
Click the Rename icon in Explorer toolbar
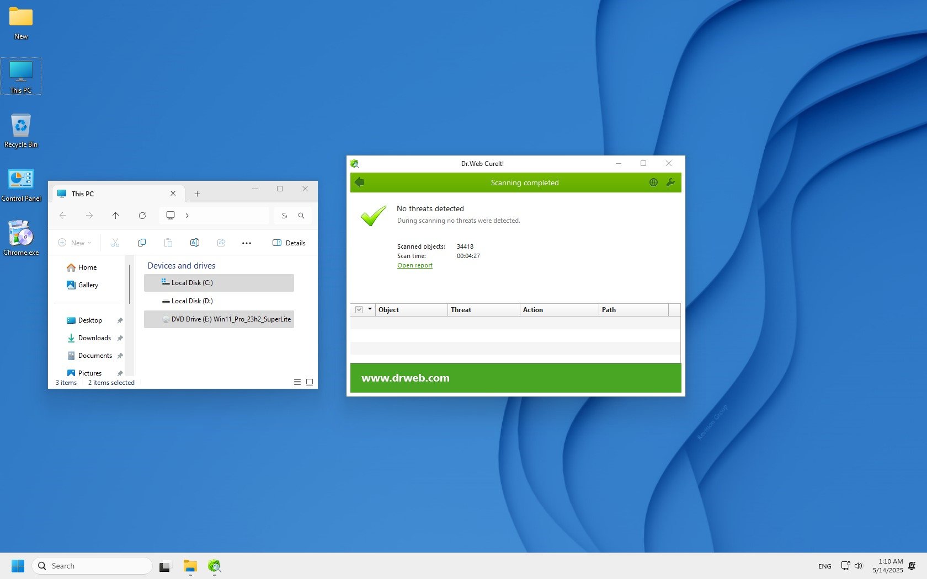click(194, 243)
